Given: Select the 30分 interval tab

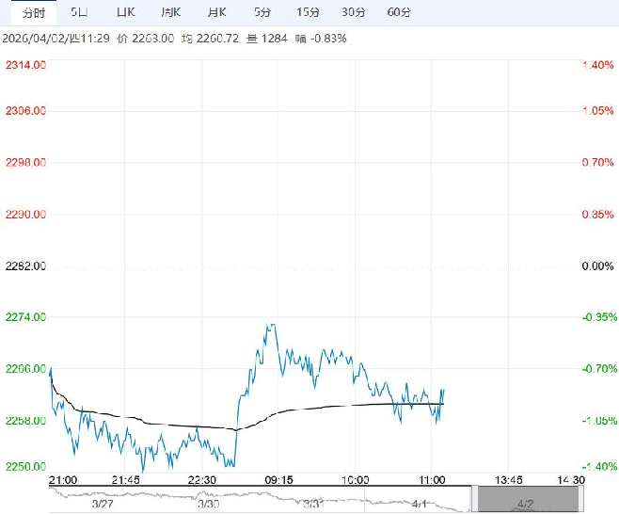Looking at the screenshot, I should tap(353, 12).
